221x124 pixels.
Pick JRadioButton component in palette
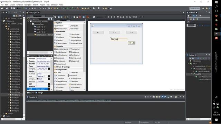(x=75, y=79)
